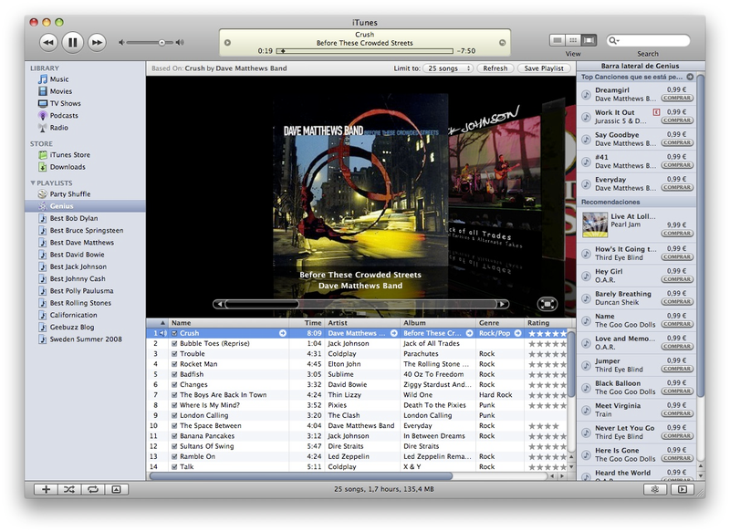The image size is (730, 532).
Task: Sort by the Rating column
Action: [547, 323]
